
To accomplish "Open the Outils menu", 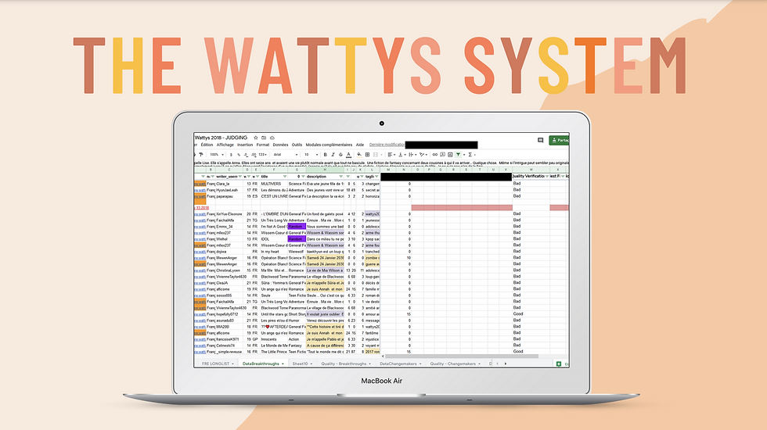I will tap(297, 145).
